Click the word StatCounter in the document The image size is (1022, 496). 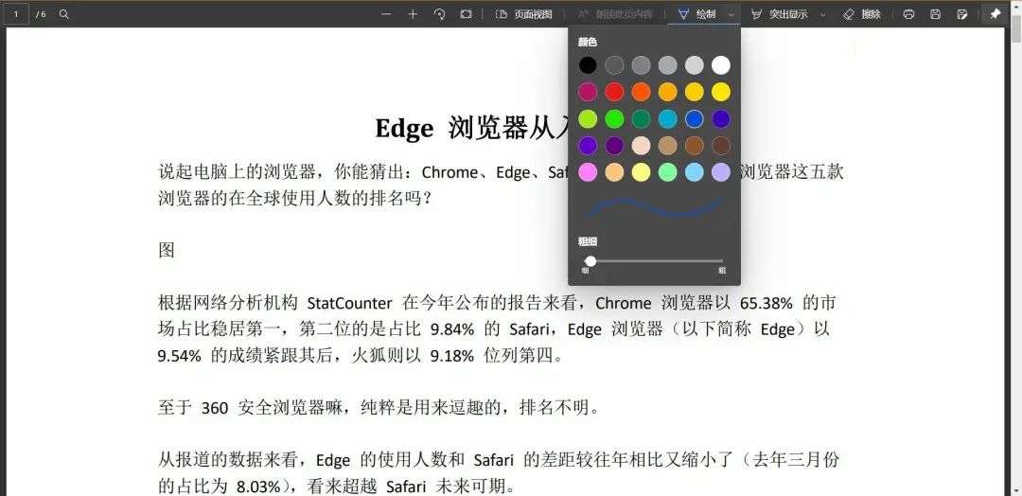349,303
